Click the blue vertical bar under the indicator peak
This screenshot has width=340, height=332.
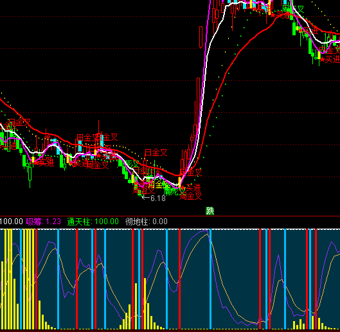click(210, 279)
